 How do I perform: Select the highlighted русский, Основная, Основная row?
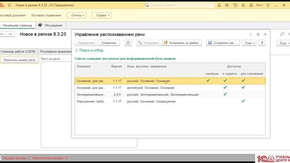click(170, 81)
